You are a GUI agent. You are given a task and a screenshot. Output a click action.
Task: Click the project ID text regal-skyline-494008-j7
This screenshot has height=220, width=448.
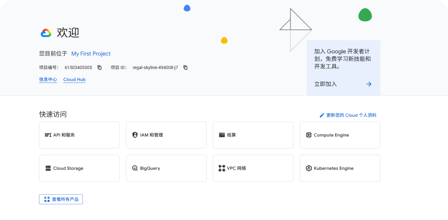coord(155,67)
